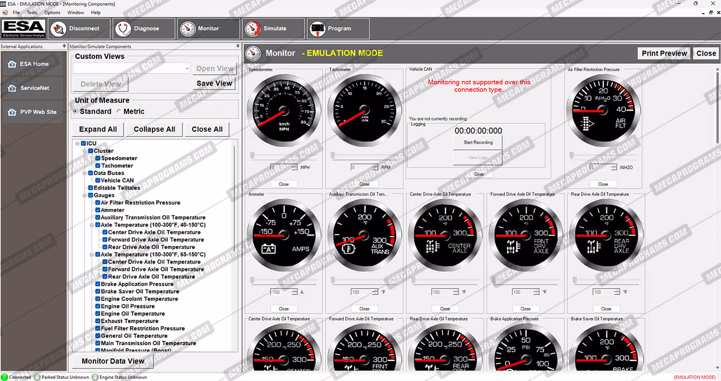Viewport: 721px width, 381px height.
Task: Click the 100-300°F Rear Drive Axle gauge dial
Action: (x=606, y=235)
